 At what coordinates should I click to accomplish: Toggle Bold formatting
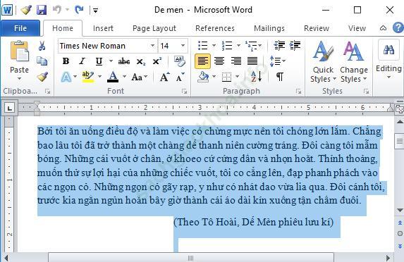pyautogui.click(x=66, y=61)
